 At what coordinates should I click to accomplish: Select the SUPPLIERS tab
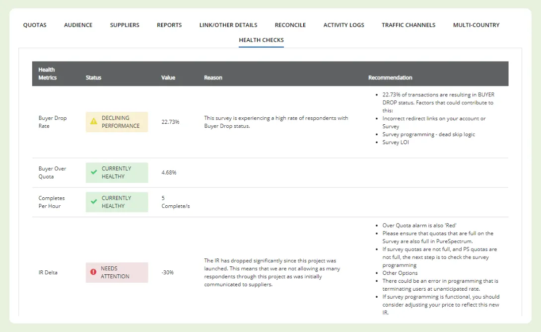coord(125,25)
